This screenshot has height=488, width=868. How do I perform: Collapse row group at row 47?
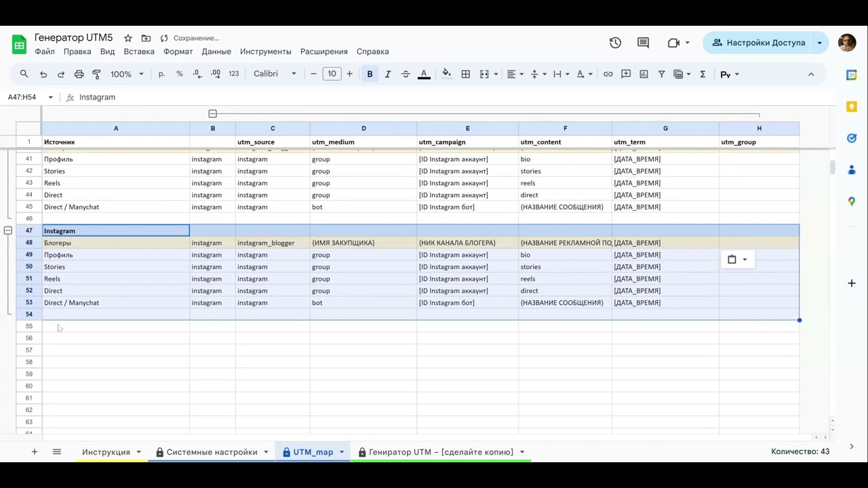click(7, 230)
